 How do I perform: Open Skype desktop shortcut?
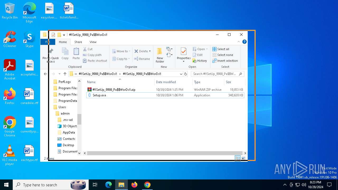click(29, 39)
